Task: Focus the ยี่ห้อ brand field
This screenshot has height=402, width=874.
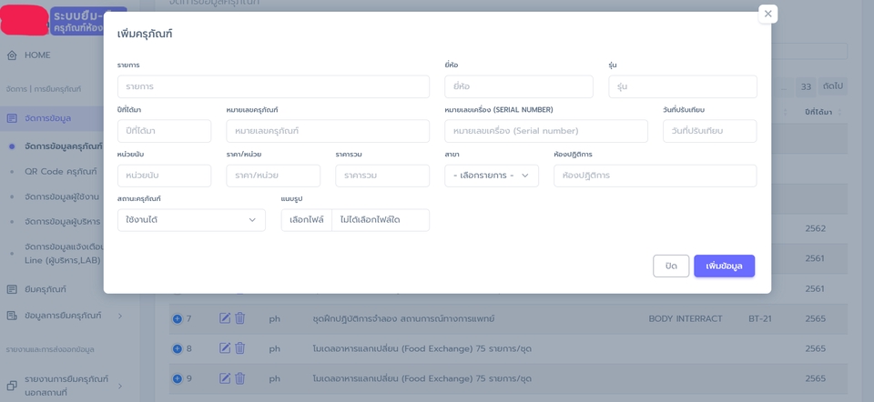Action: coord(518,87)
